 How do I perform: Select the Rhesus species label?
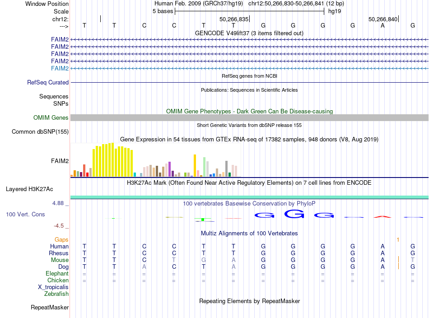pos(59,253)
